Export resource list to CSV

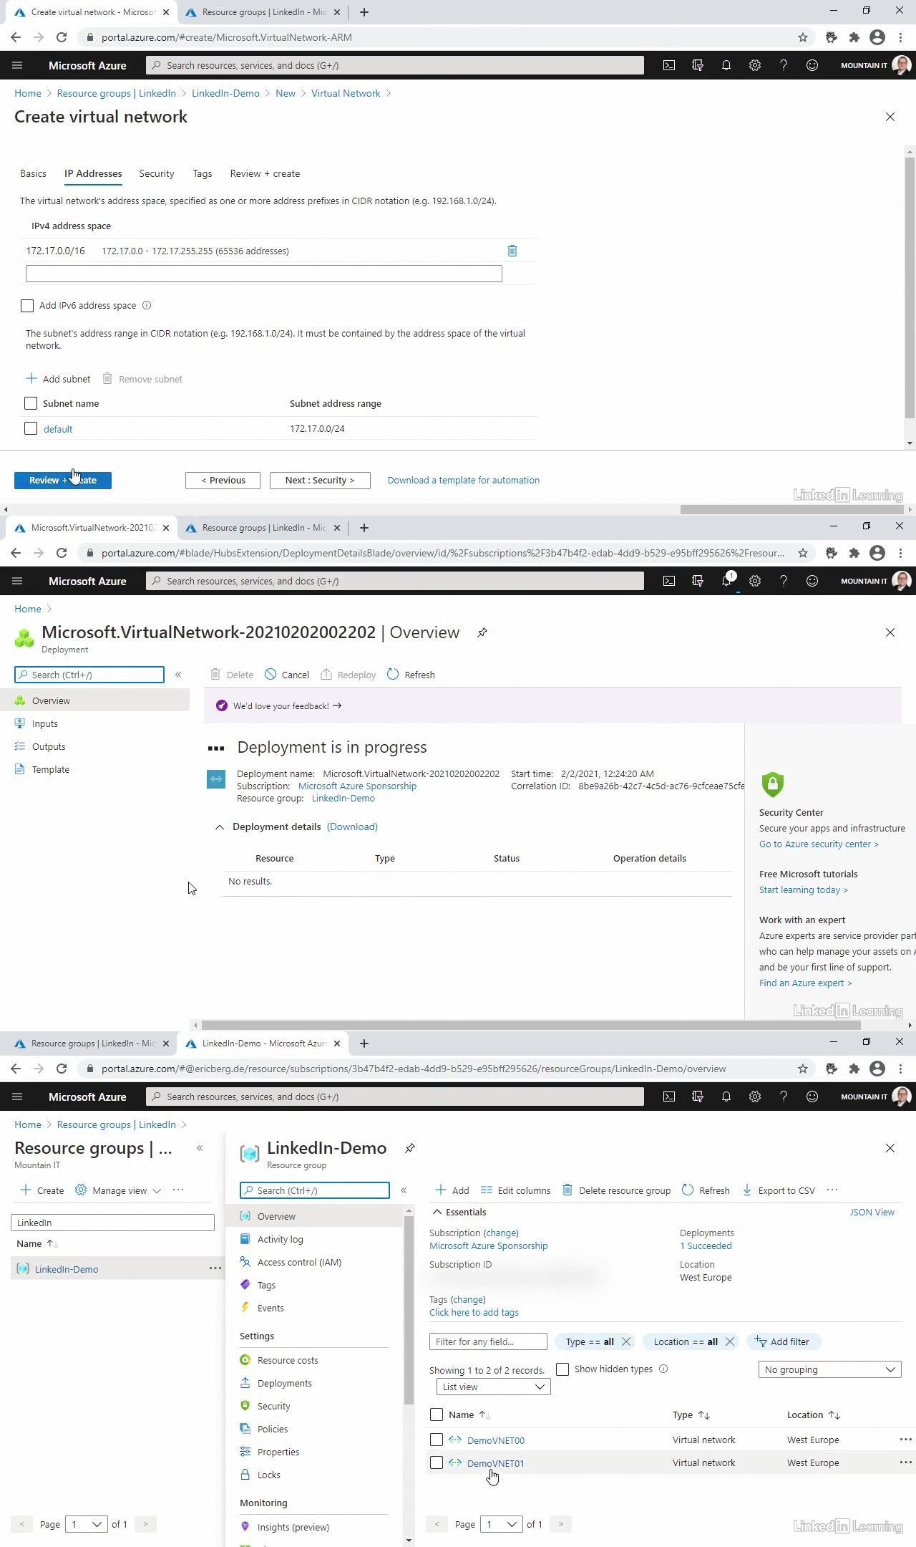779,1190
